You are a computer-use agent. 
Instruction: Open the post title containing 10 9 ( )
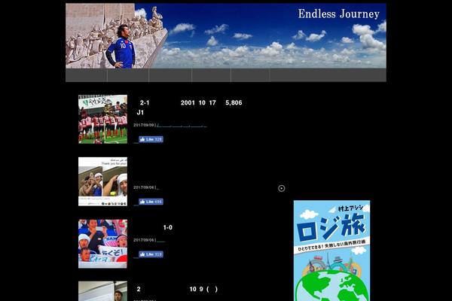(177, 289)
